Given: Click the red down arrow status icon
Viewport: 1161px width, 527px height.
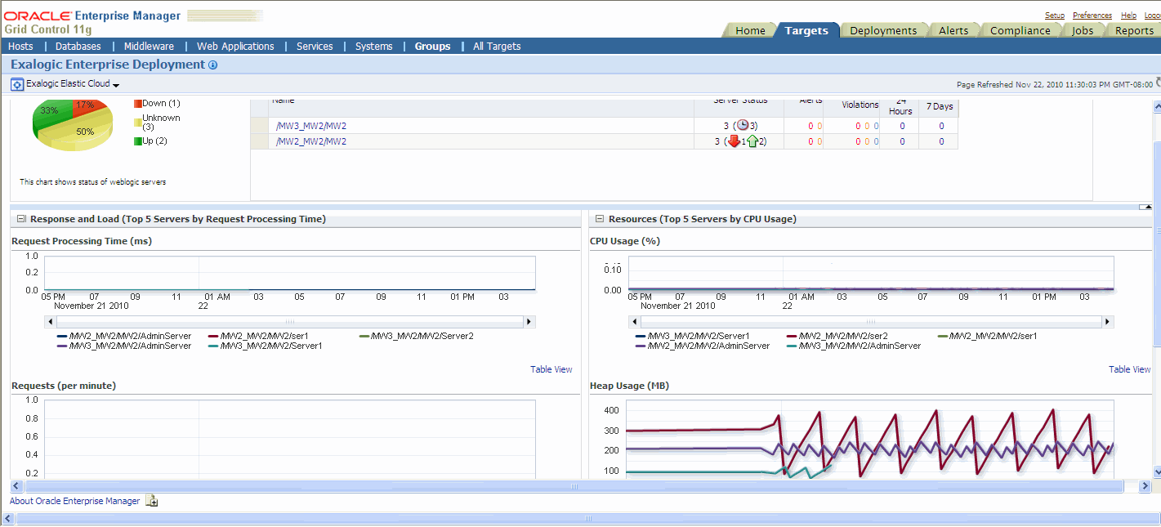Looking at the screenshot, I should [734, 141].
